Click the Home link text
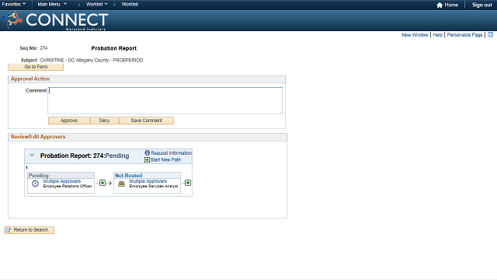The image size is (497, 280). 451,5
